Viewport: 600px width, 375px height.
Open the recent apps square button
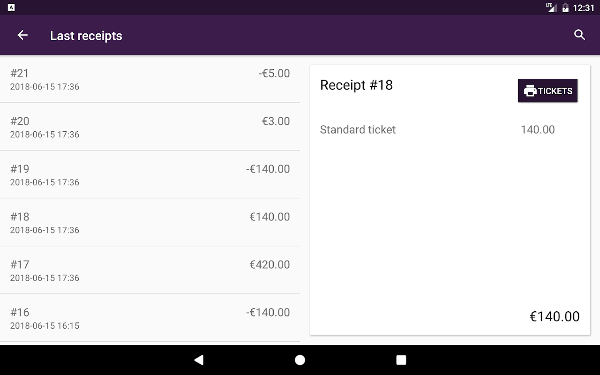[401, 360]
